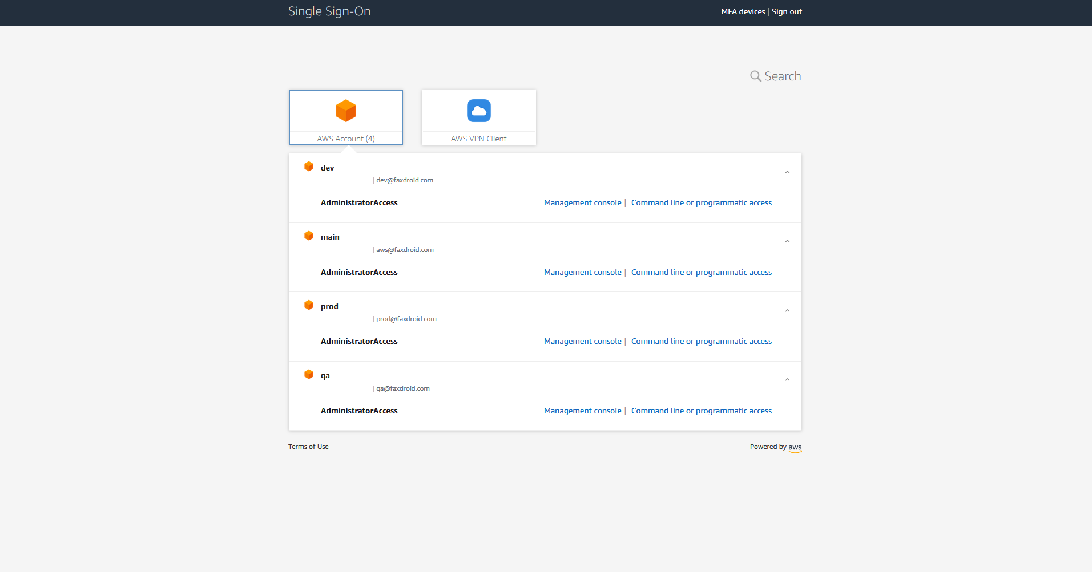Collapse the qa account section
1092x572 pixels.
click(x=787, y=380)
